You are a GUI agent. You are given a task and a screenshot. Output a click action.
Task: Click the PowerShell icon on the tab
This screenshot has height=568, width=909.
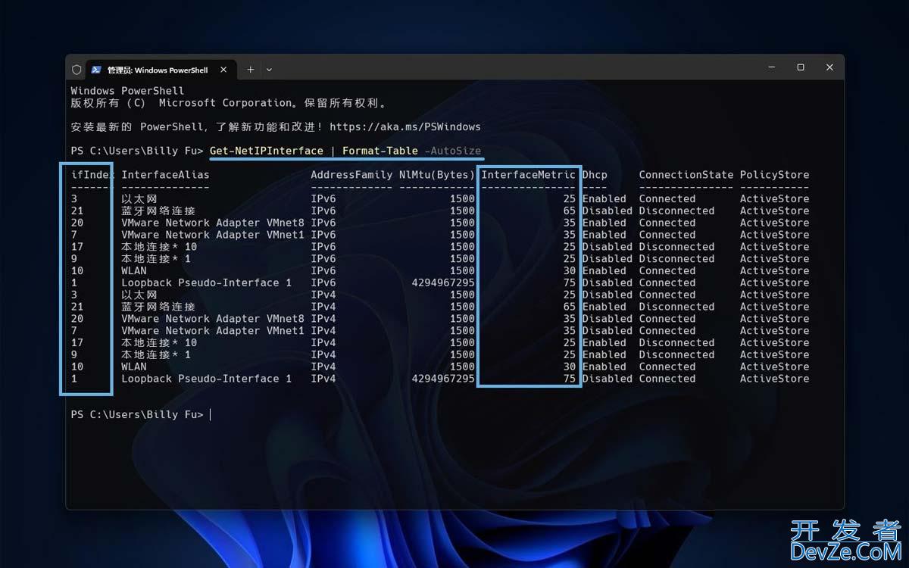tap(96, 70)
